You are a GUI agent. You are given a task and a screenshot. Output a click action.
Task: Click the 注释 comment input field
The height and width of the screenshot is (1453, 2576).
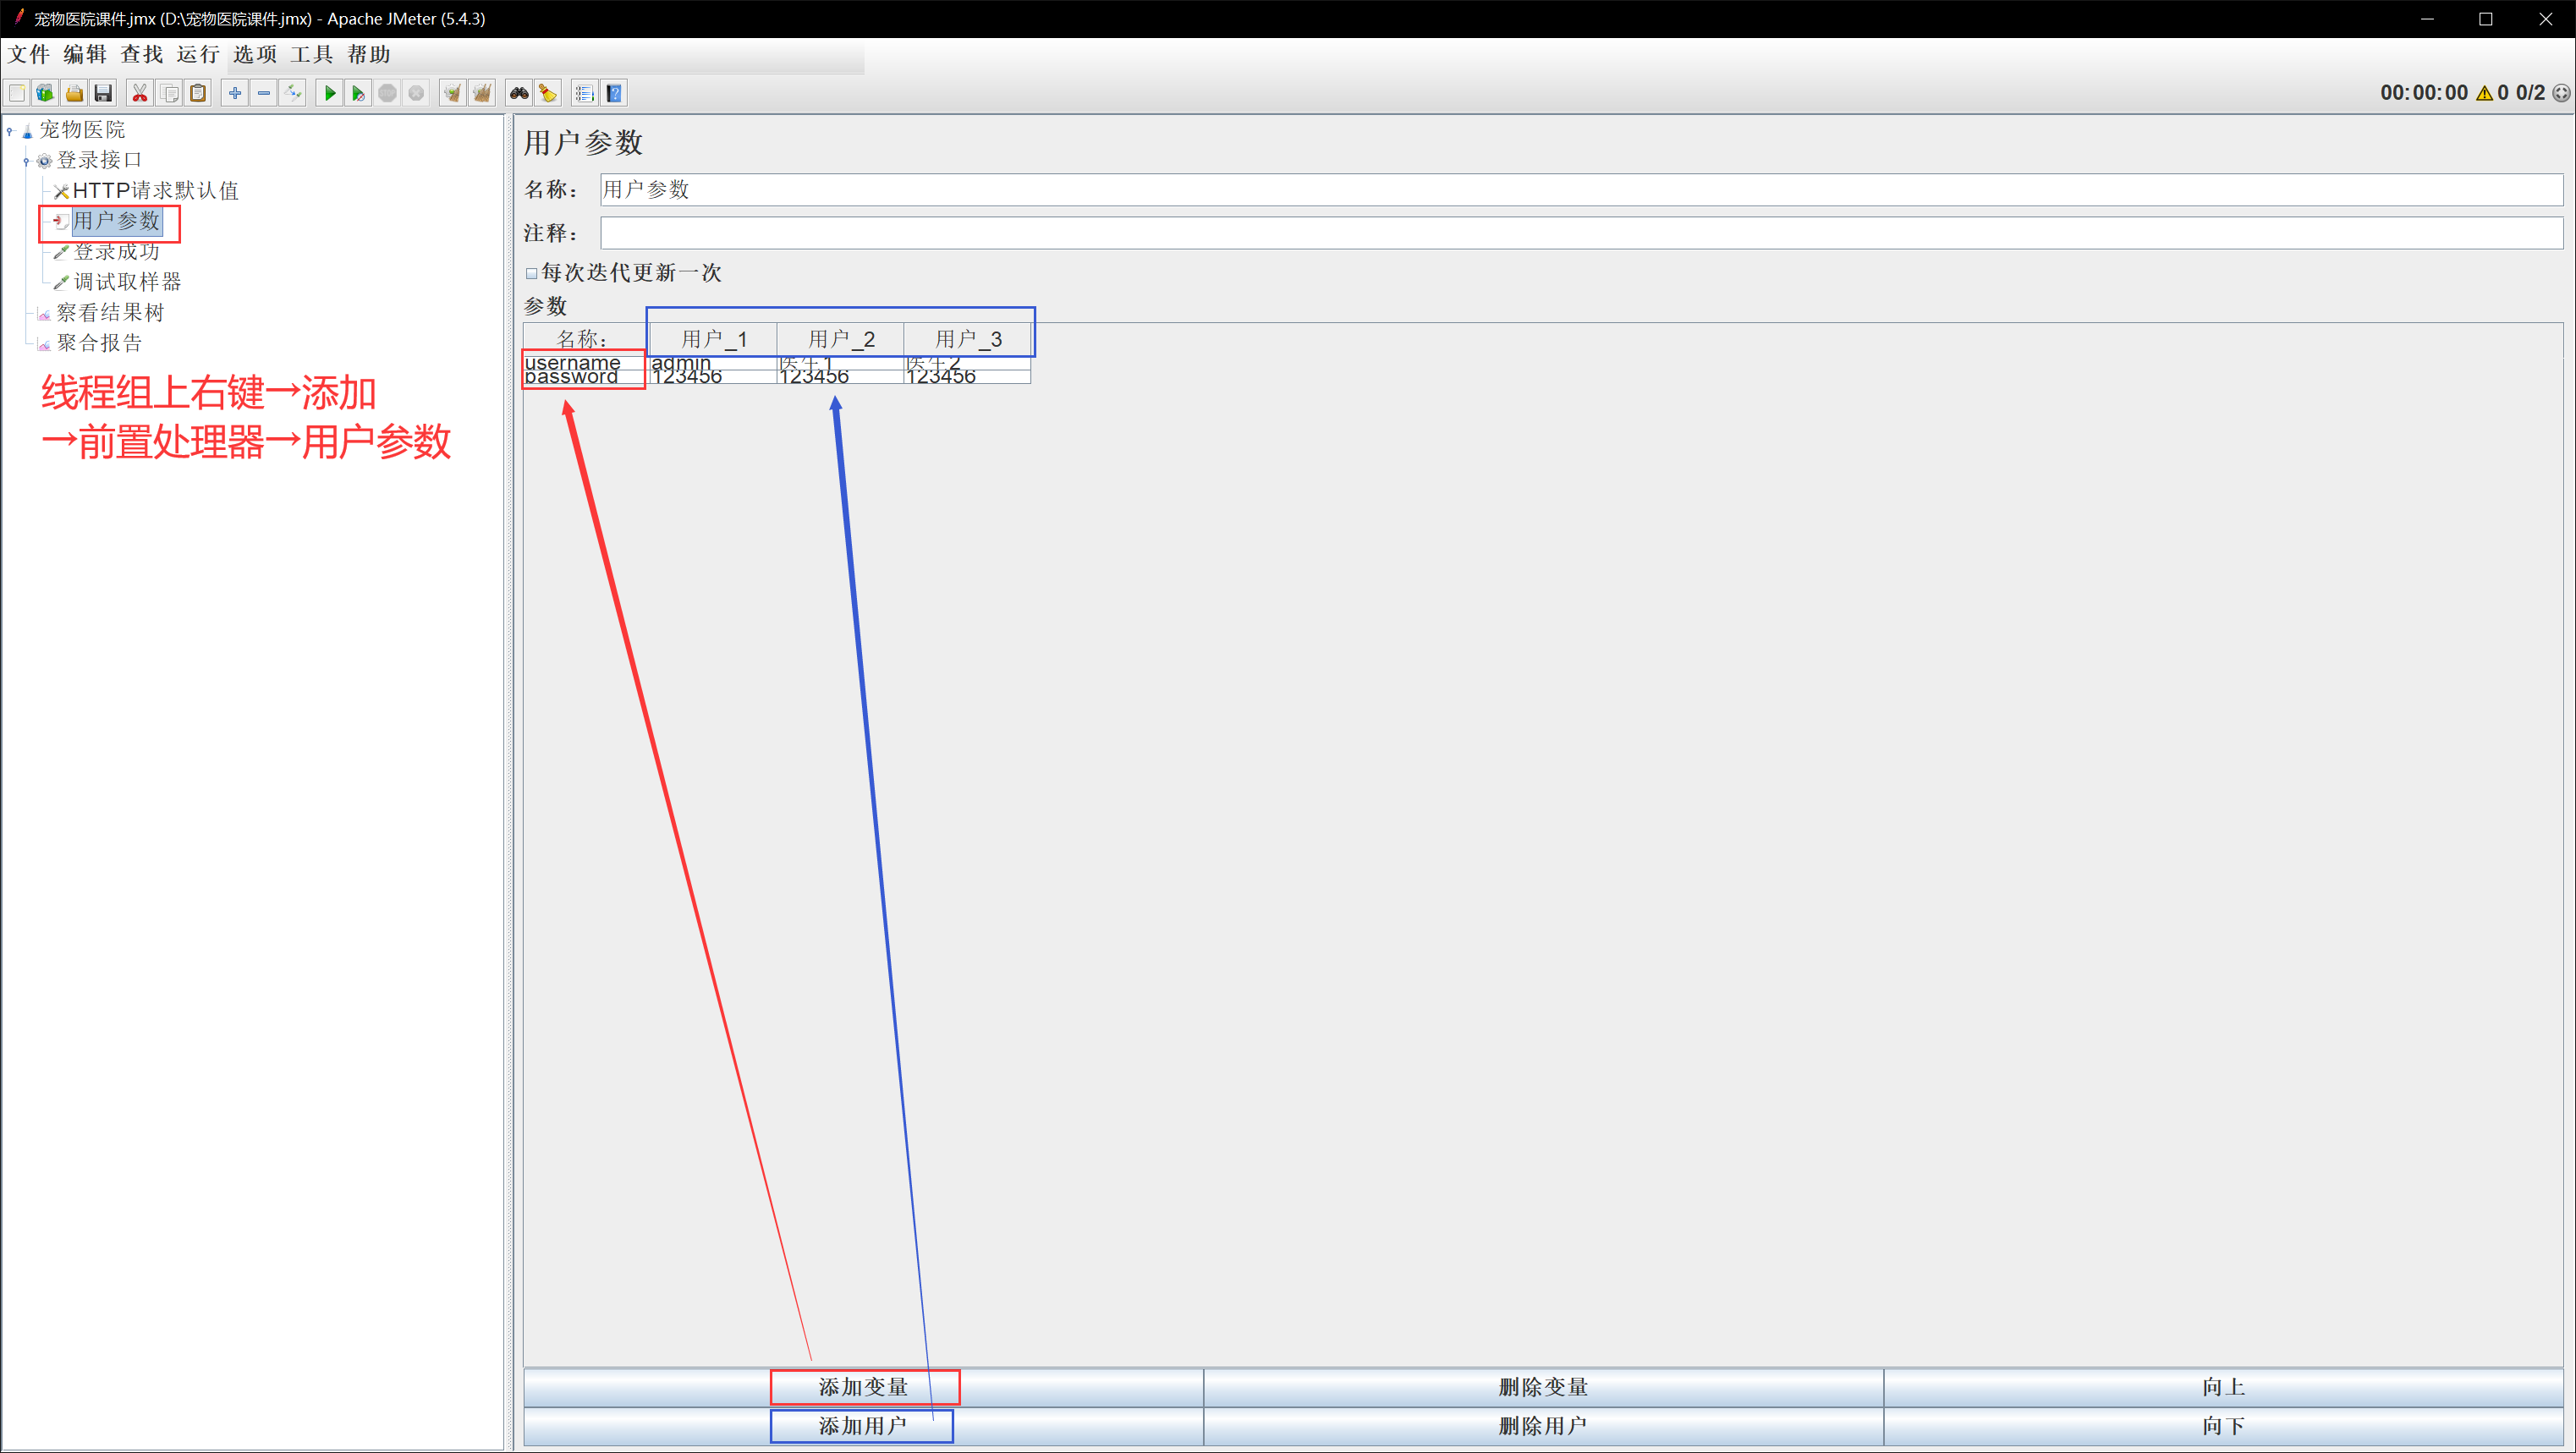(x=1580, y=233)
